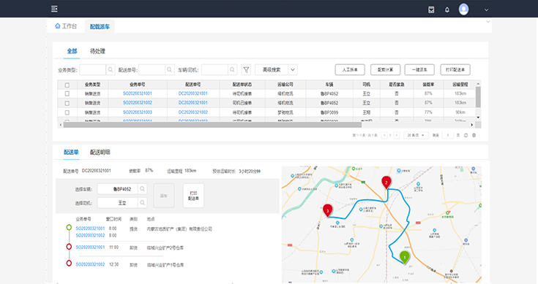Click the 高级搜索 button
This screenshot has width=538, height=284.
(272, 70)
